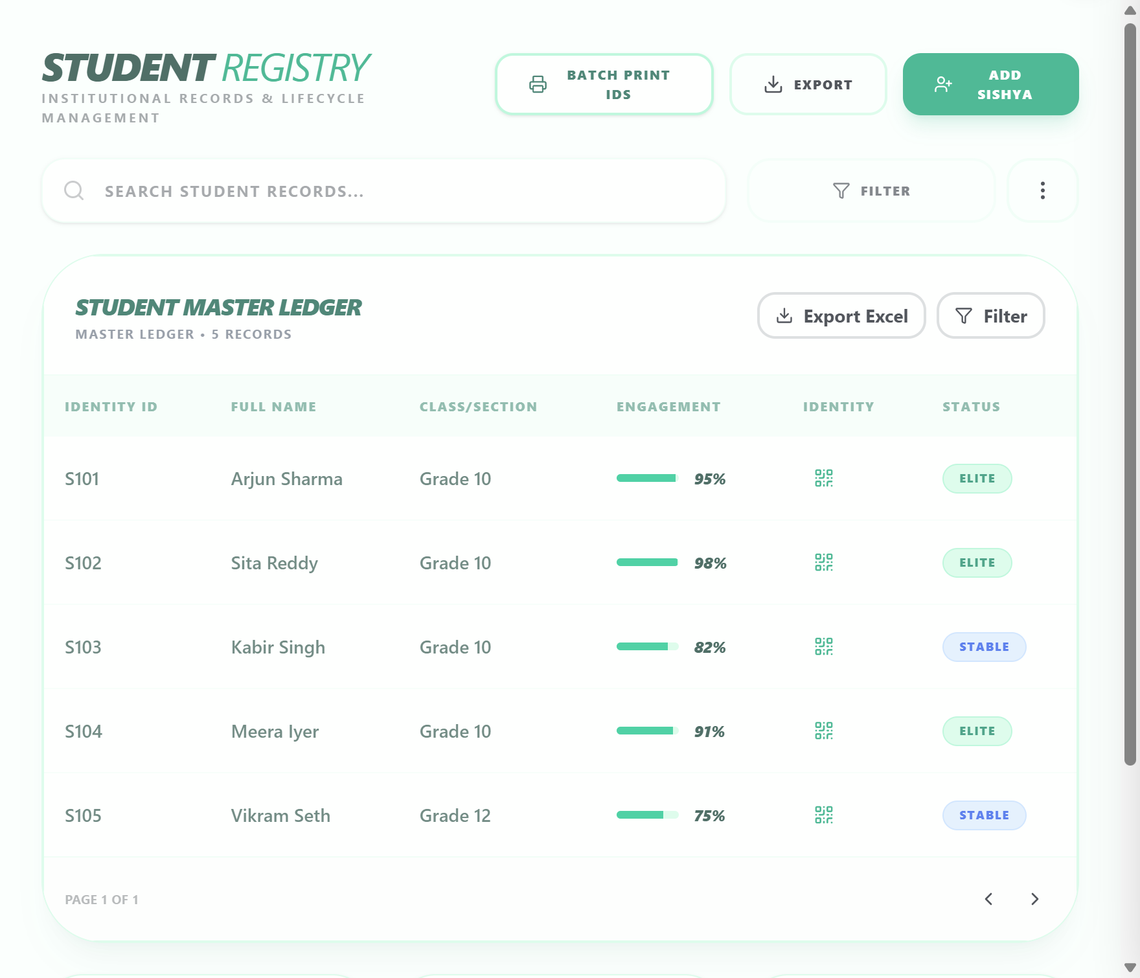
Task: Open QR identity code for Arjun Sharma
Action: coord(823,478)
